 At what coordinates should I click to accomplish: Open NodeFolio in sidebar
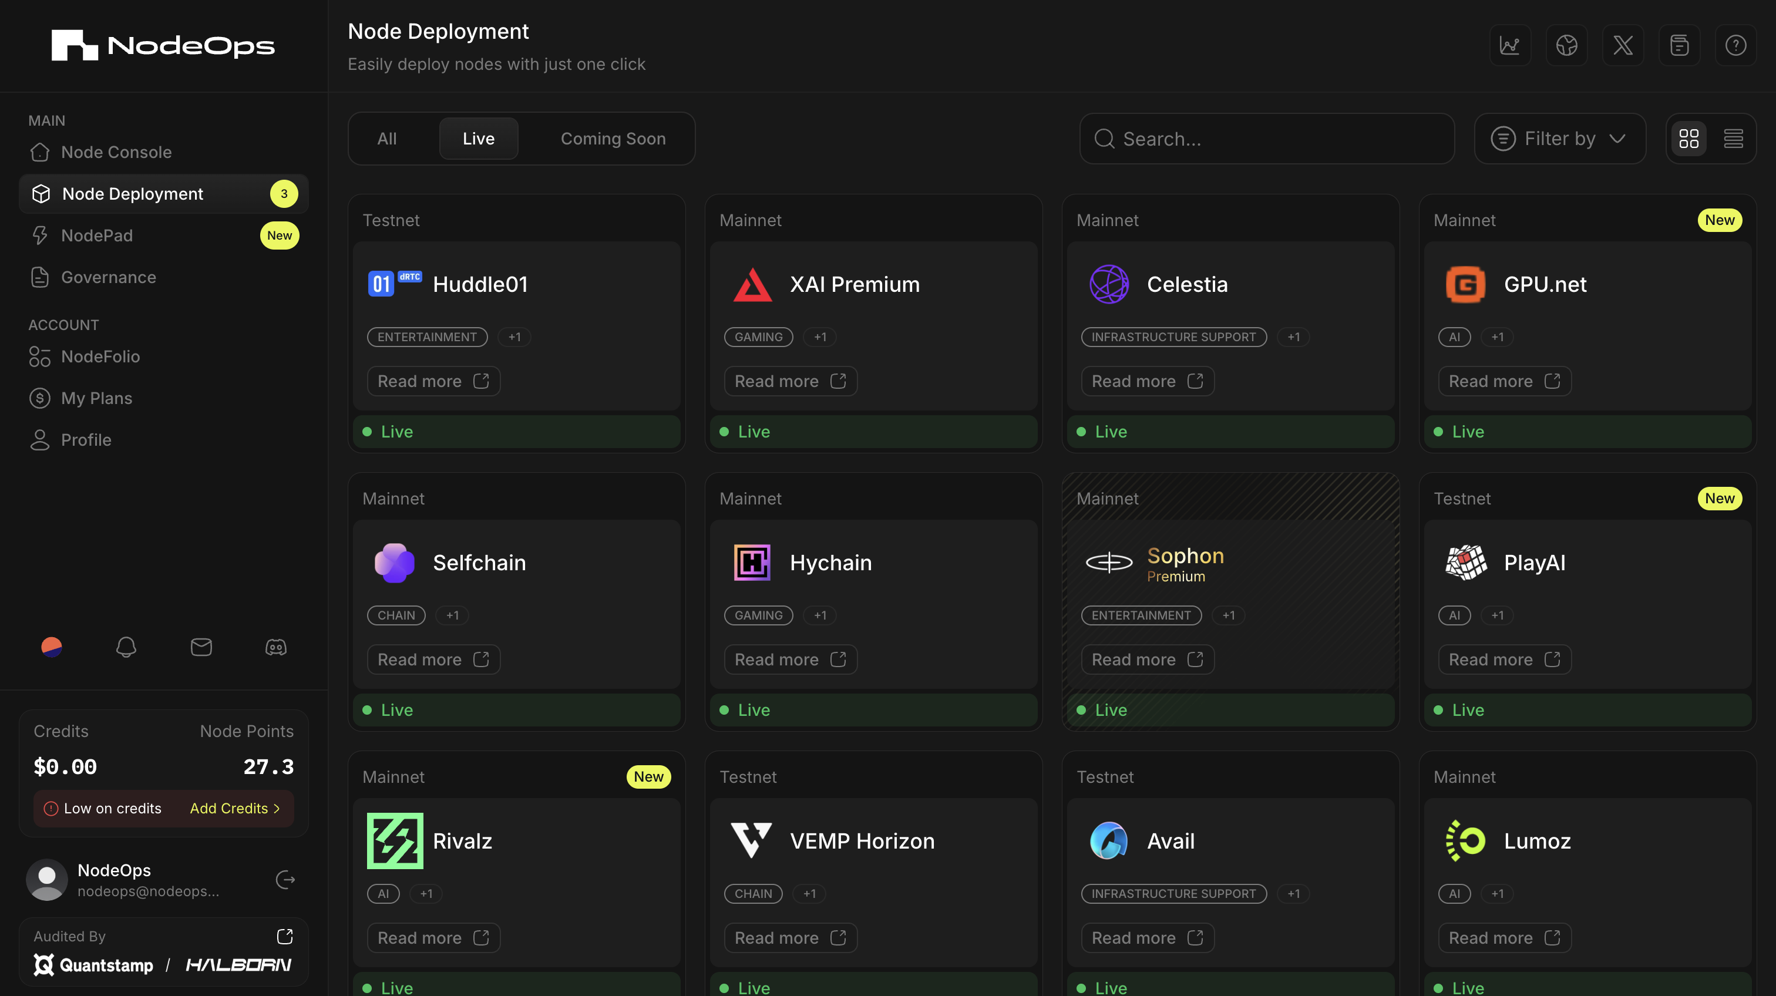(163, 356)
